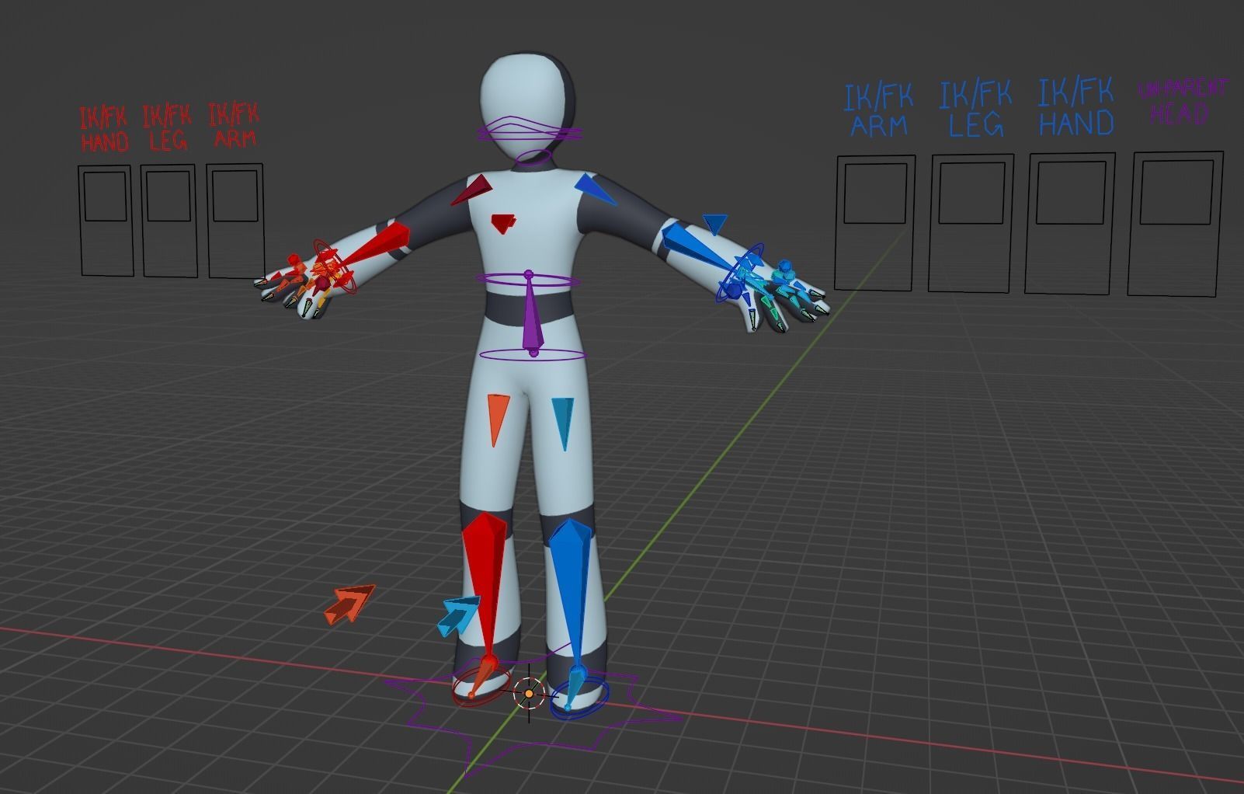Click the 3D cursor between the feet
This screenshot has height=794, width=1244.
click(530, 693)
